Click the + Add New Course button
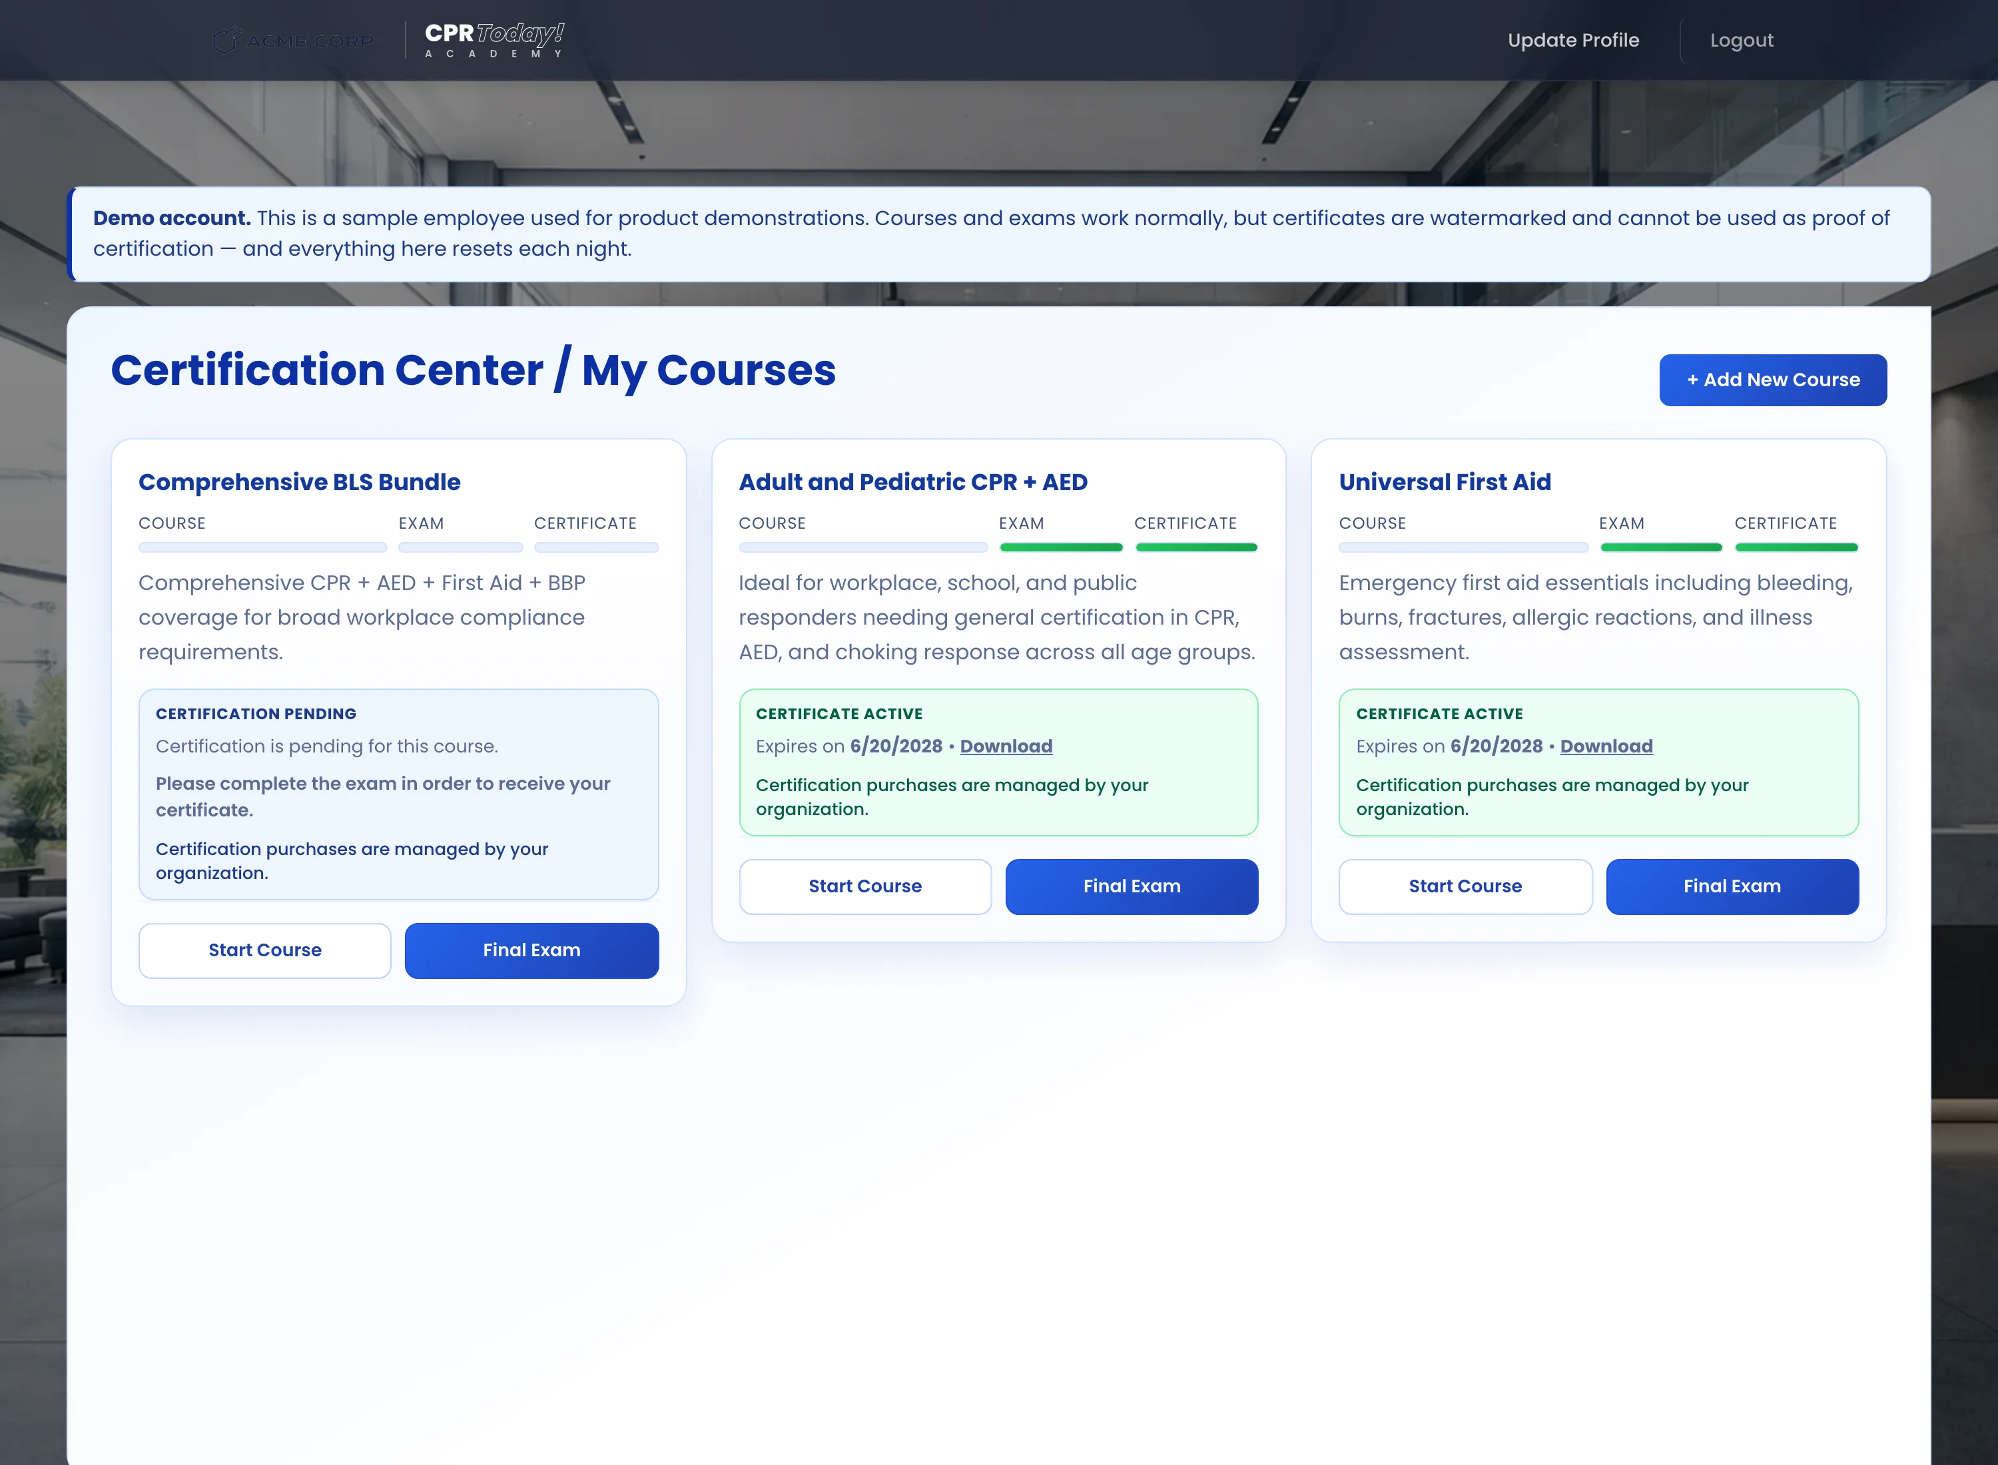 point(1773,380)
